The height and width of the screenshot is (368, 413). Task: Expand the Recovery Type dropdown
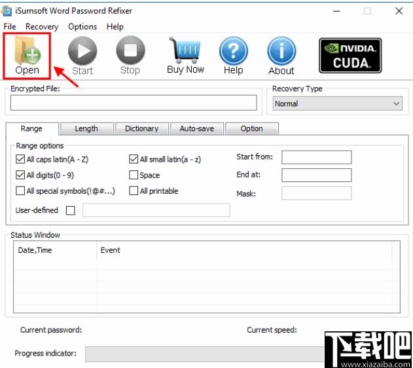[x=338, y=103]
